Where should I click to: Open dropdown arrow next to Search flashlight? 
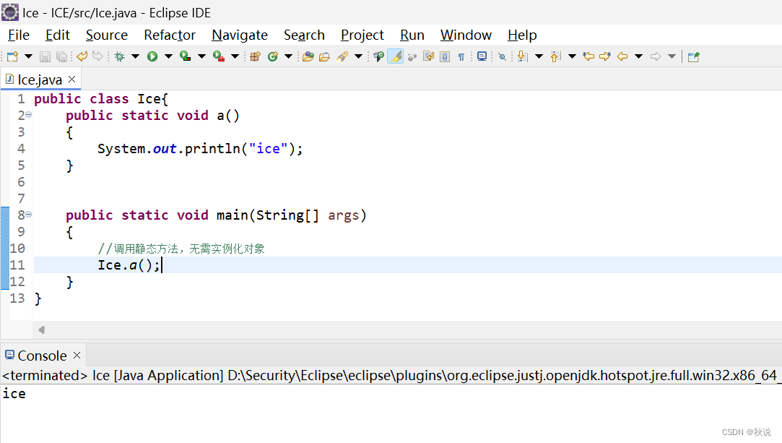(x=358, y=56)
